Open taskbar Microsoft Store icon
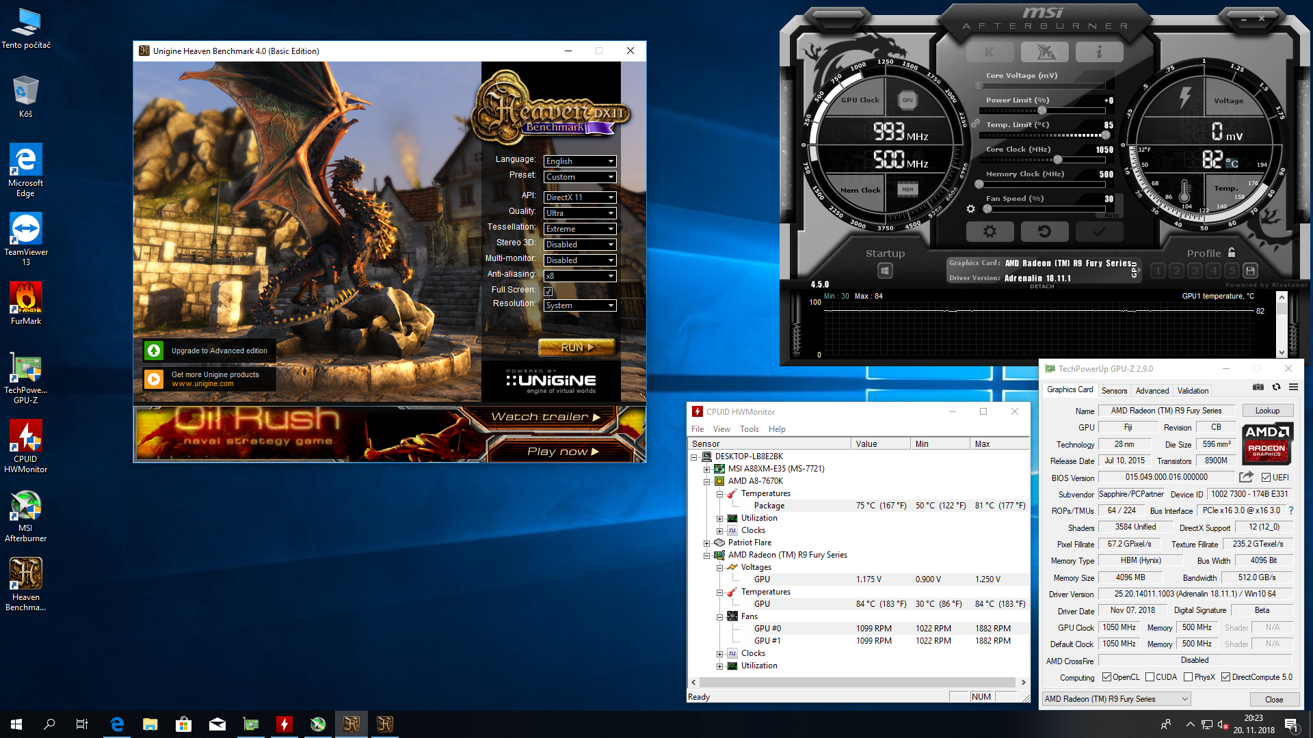 [184, 724]
